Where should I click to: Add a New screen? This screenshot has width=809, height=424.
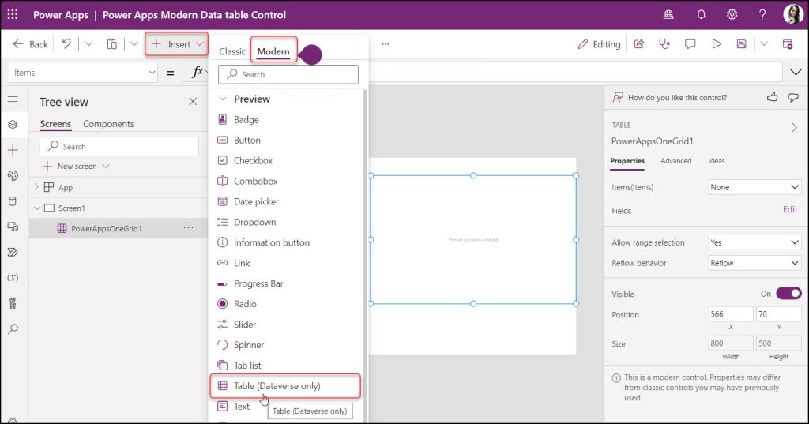(76, 166)
